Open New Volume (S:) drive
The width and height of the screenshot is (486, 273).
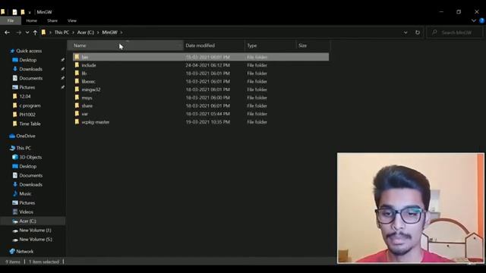pos(36,240)
